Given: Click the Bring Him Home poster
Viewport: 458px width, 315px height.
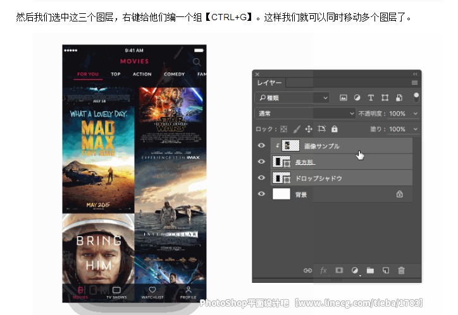Looking at the screenshot, I should coord(99,249).
